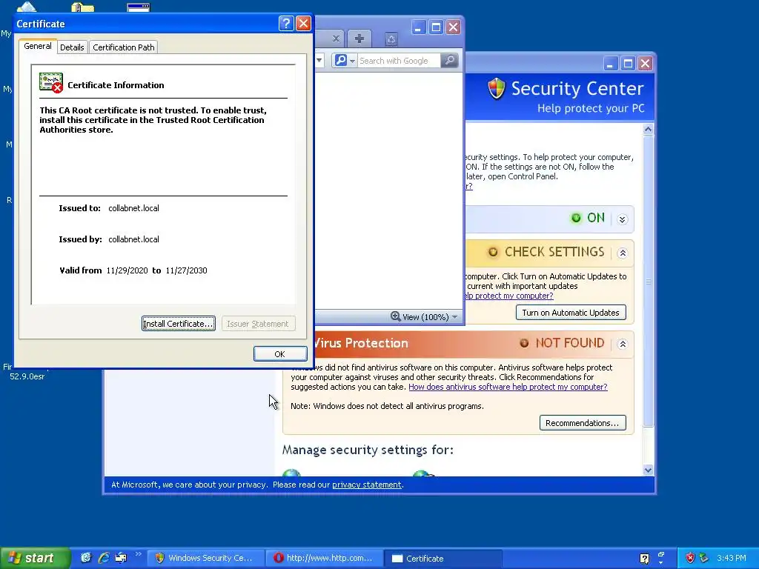This screenshot has width=759, height=569.
Task: Click the untrusted certificate icon
Action: pyautogui.click(x=51, y=83)
